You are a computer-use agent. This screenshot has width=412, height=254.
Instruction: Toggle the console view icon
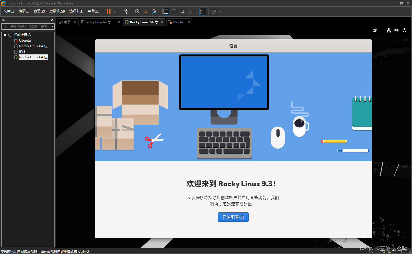[x=203, y=11]
